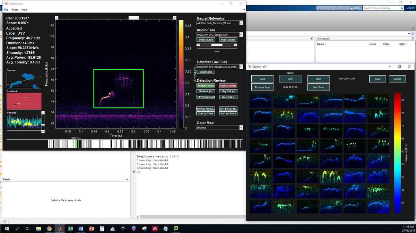Launch the Calculator from the taskbar
This screenshot has height=233, width=416.
102,229
